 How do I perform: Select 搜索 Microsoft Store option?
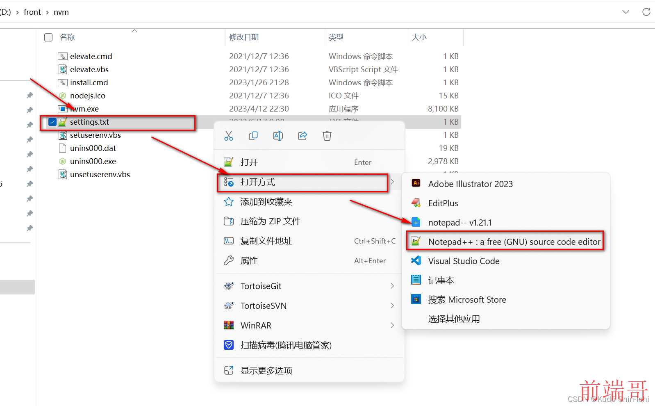coord(506,299)
